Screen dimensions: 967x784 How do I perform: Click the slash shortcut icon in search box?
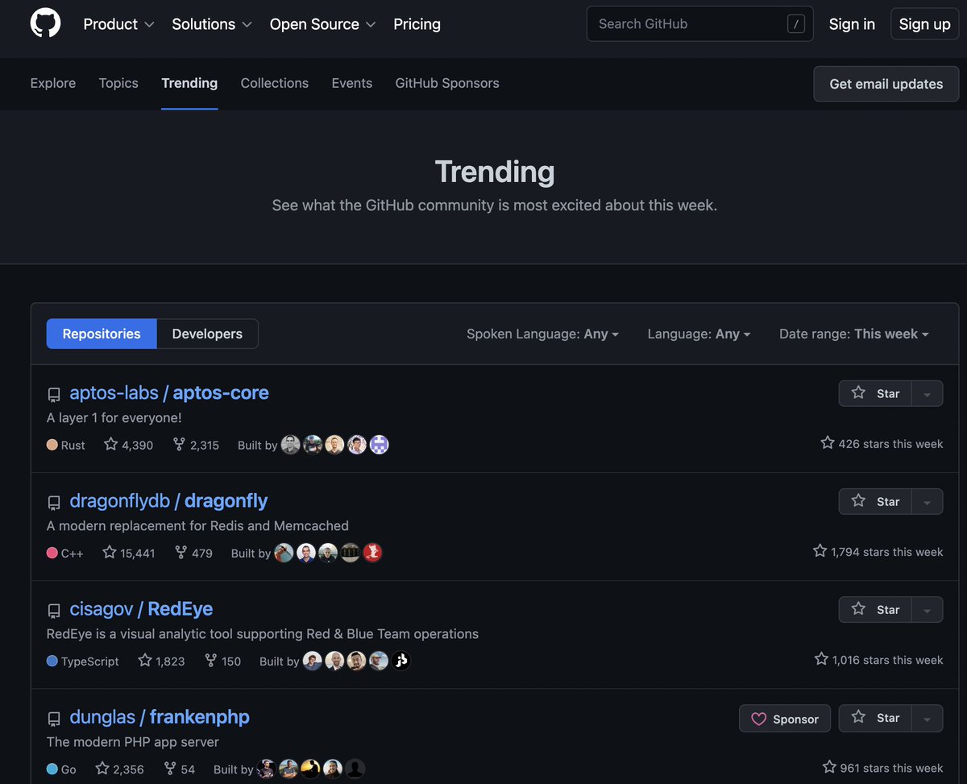coord(796,24)
